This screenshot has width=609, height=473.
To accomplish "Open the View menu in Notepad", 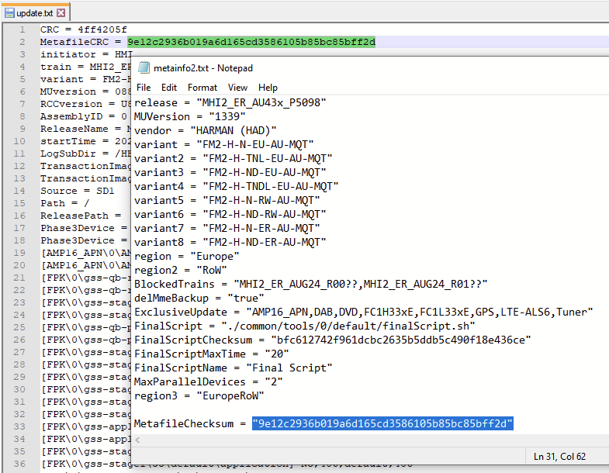I will click(237, 88).
